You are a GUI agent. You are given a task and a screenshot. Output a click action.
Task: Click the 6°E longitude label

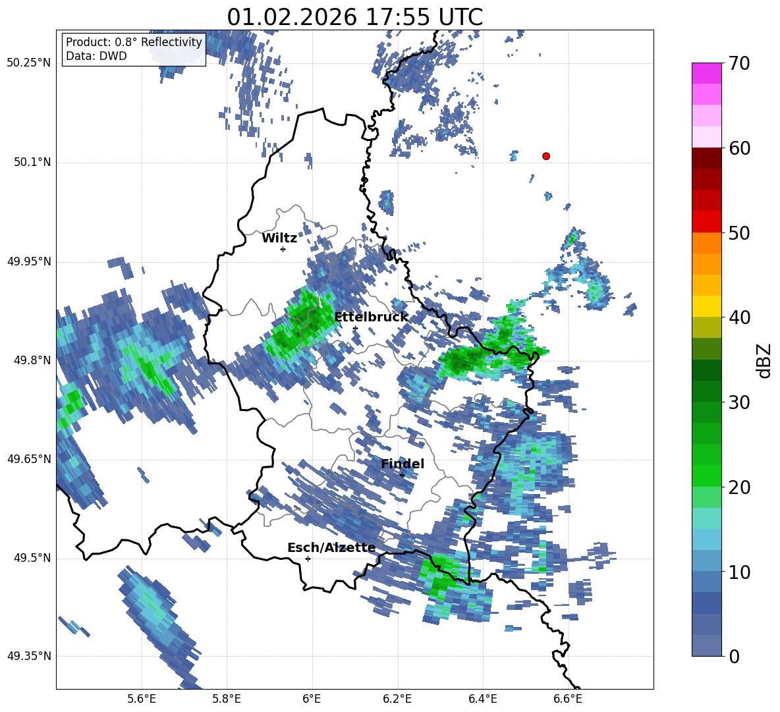pos(312,699)
